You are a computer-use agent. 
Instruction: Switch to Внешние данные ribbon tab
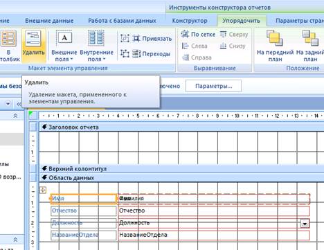pos(49,21)
